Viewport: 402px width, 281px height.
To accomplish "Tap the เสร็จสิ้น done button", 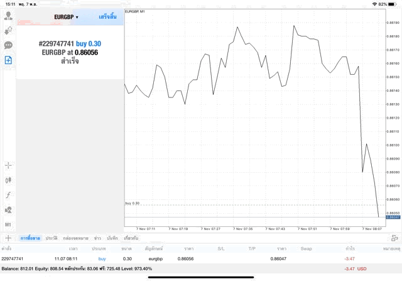I will 107,17.
